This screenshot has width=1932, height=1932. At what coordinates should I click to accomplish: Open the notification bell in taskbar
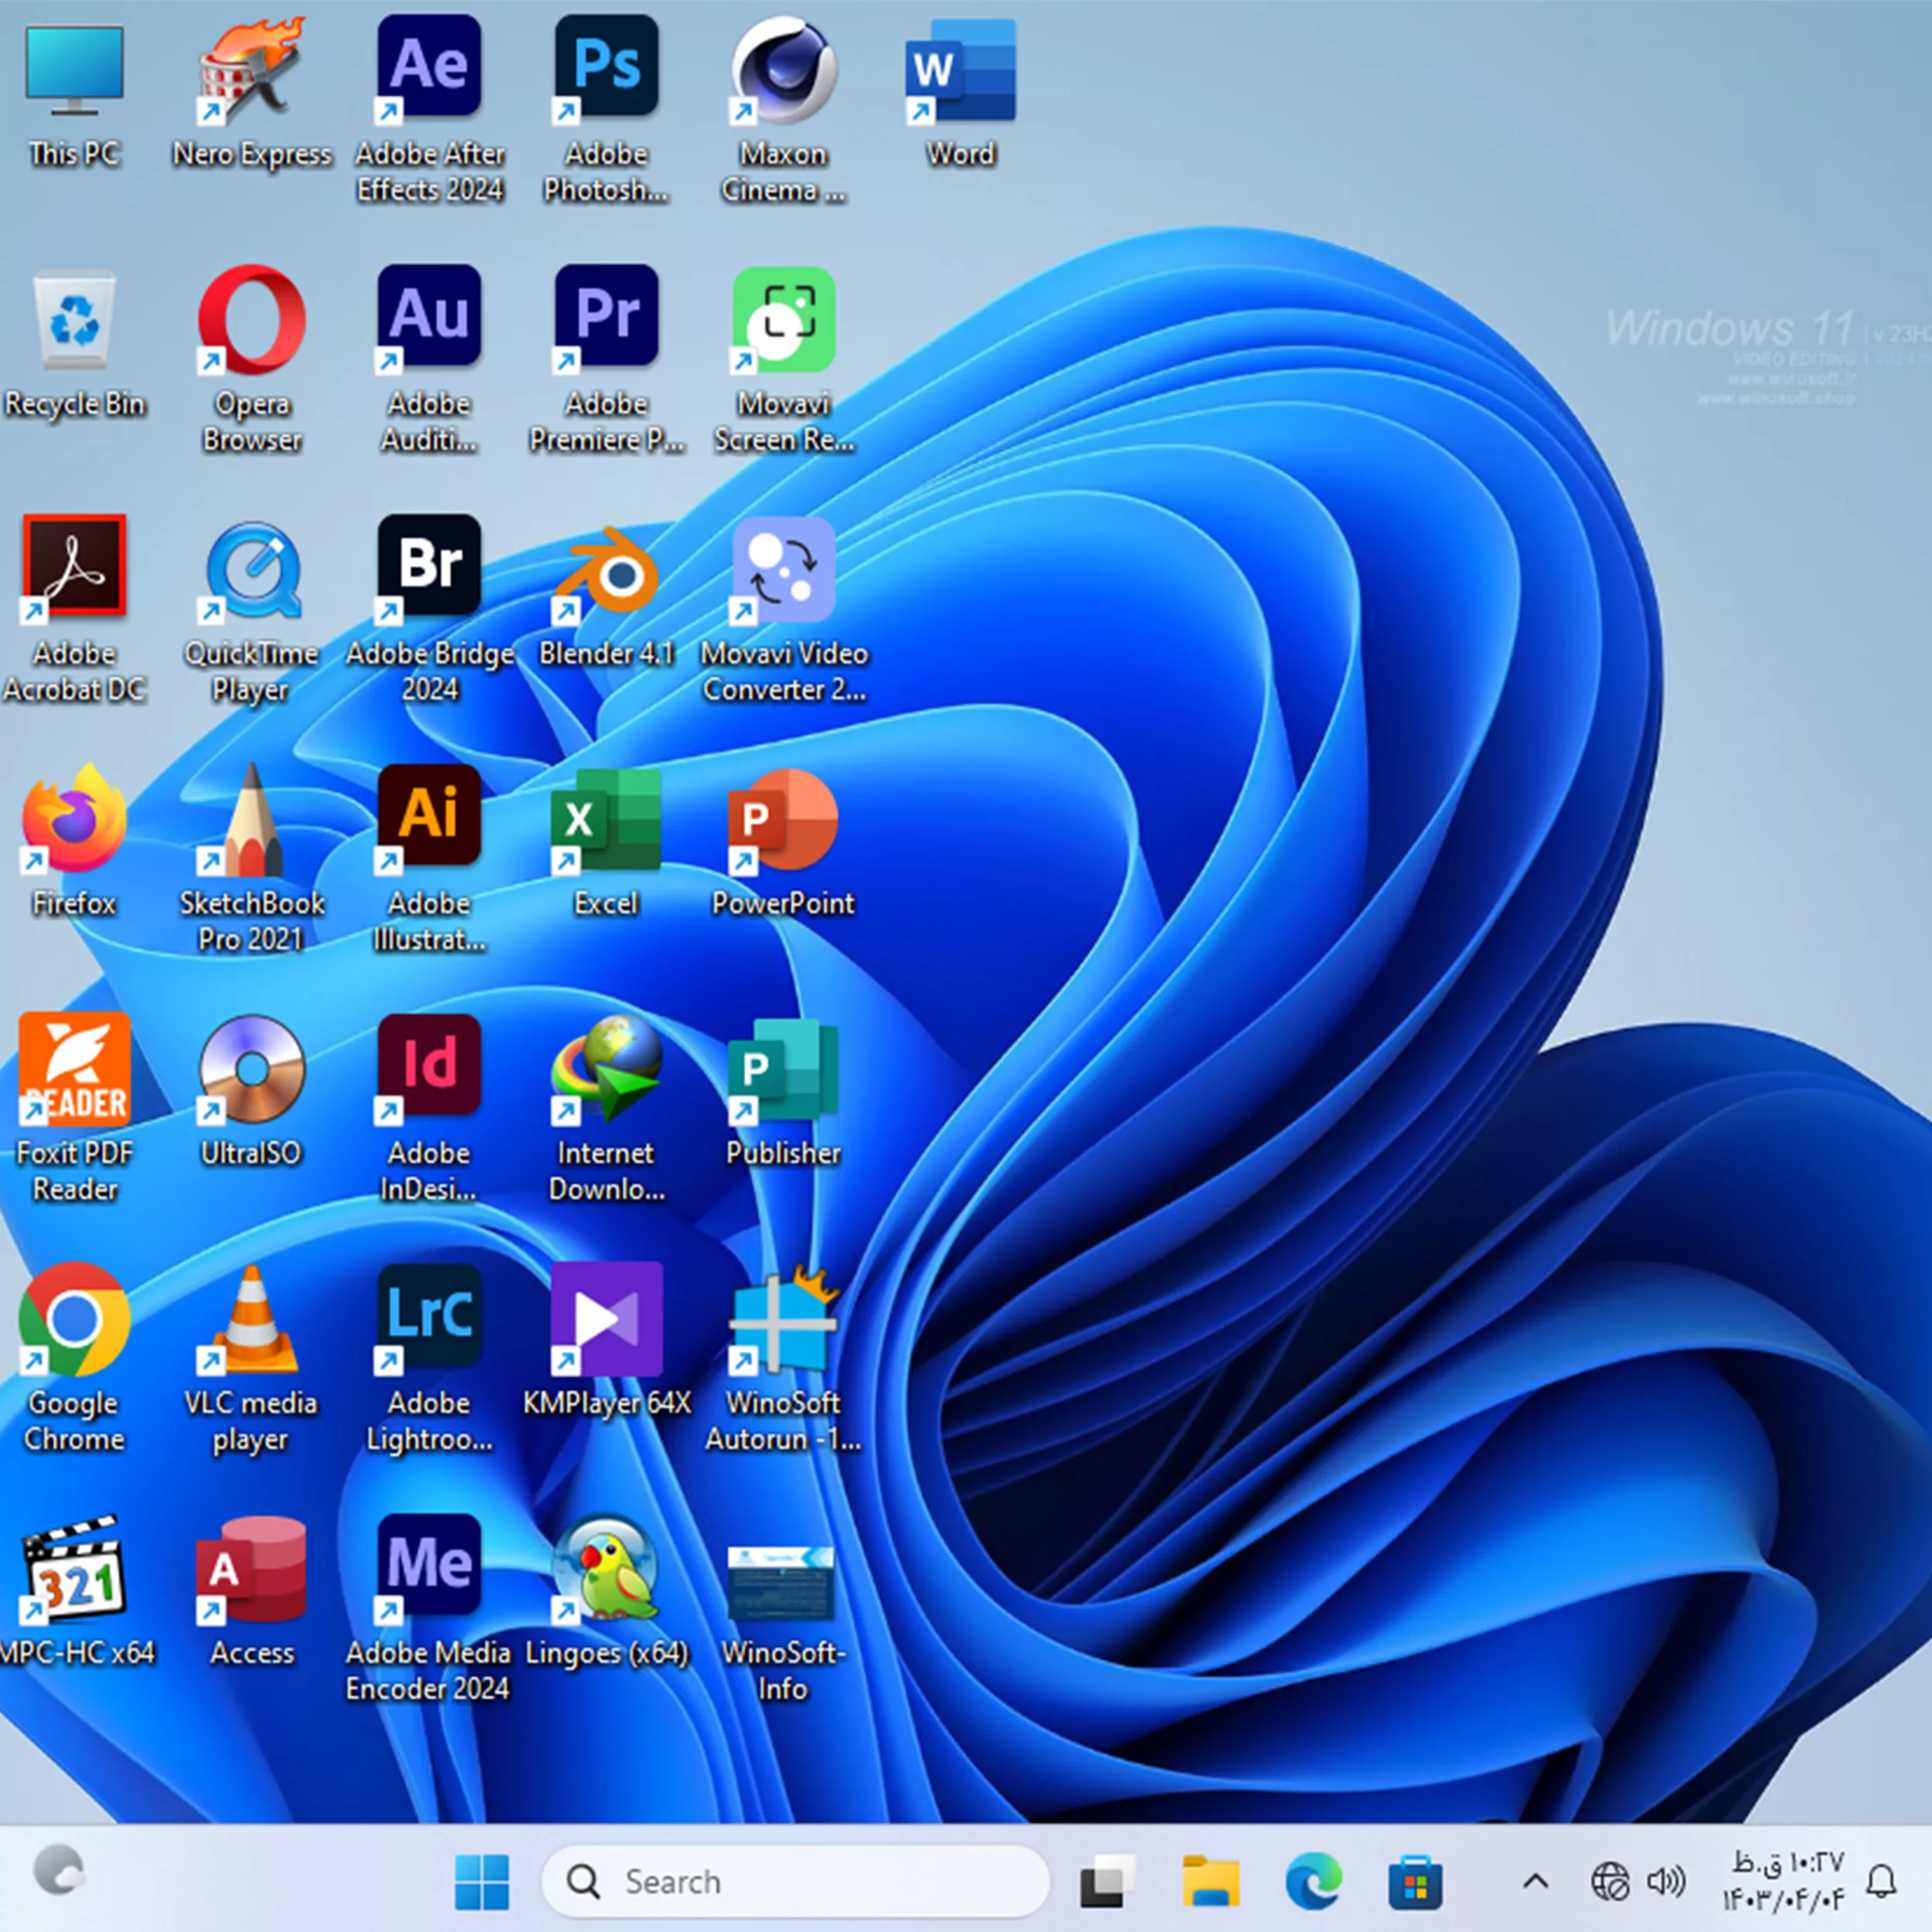pyautogui.click(x=1881, y=1882)
